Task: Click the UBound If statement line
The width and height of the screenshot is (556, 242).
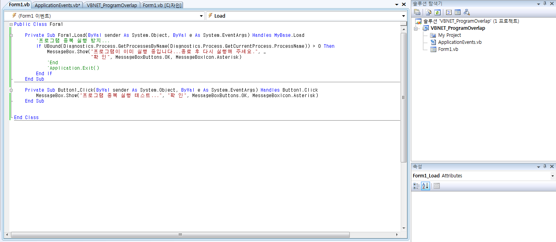Action: pos(185,46)
